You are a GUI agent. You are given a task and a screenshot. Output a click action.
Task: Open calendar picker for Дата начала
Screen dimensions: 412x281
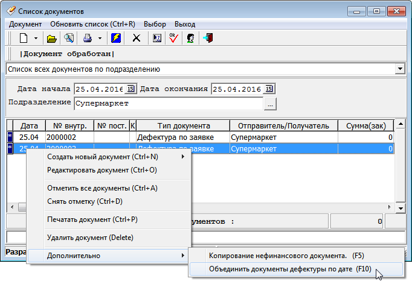pyautogui.click(x=130, y=89)
